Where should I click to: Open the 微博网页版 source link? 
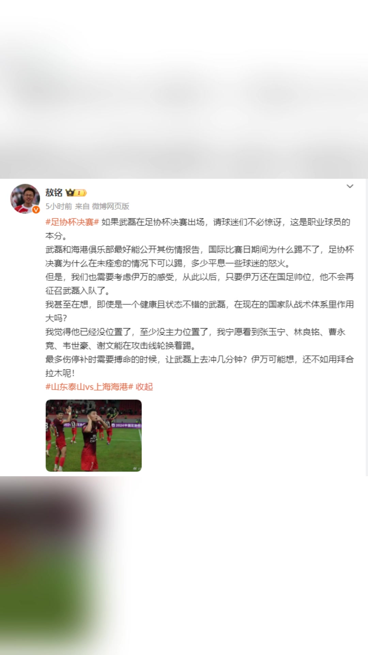pos(111,206)
